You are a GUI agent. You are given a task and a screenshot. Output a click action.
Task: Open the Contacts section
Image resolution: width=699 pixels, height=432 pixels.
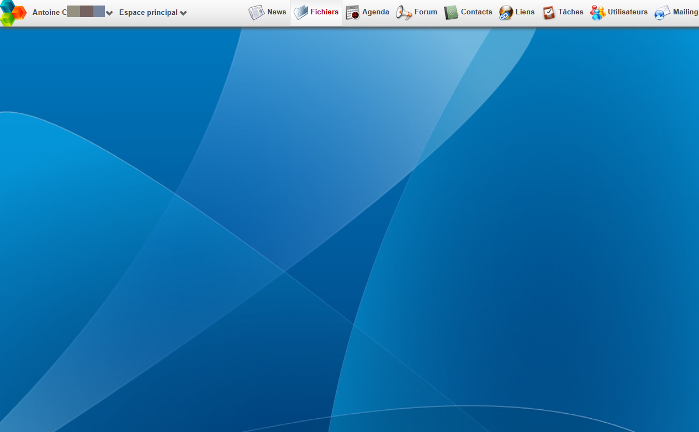[476, 12]
